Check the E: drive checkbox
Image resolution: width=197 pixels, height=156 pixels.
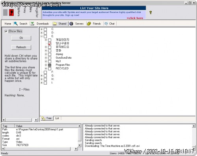tap(45, 36)
